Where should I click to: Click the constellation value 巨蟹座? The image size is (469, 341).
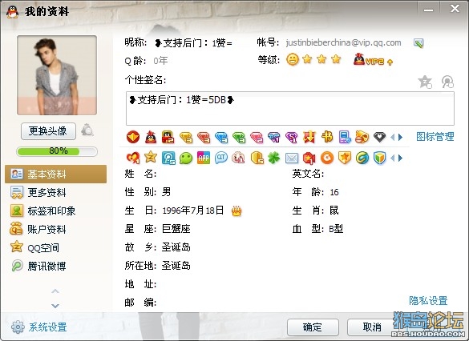pos(176,229)
